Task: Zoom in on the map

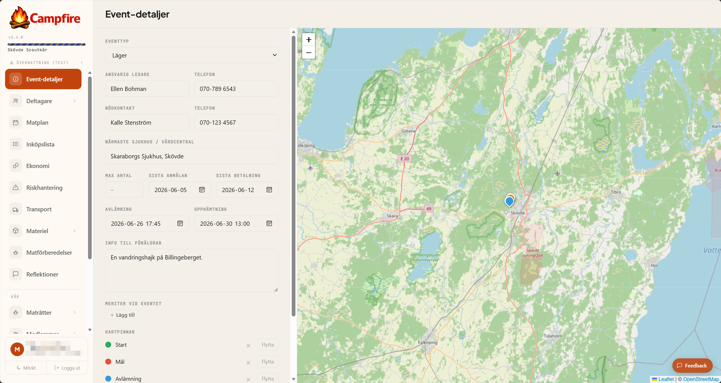Action: [309, 39]
